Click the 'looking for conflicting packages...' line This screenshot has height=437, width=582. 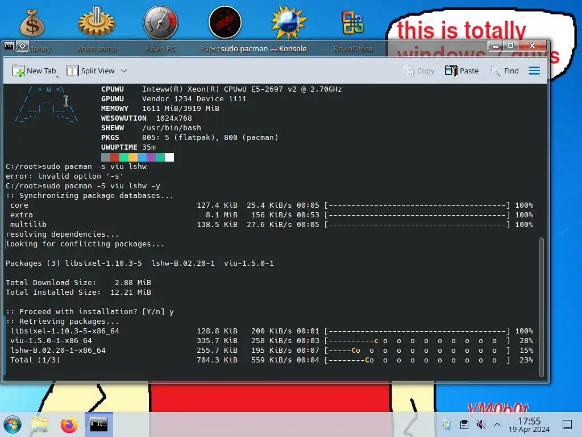(x=85, y=244)
